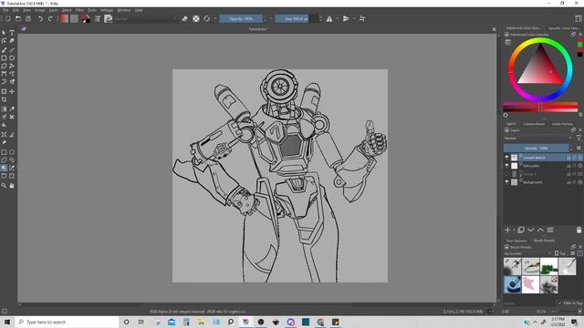Open the File menu

[5, 10]
